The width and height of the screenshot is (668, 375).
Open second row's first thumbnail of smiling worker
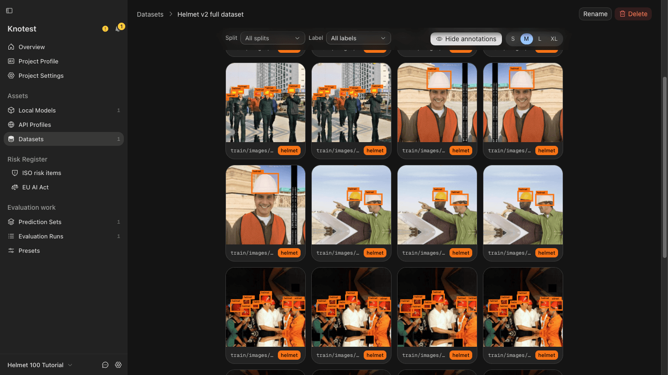[265, 205]
